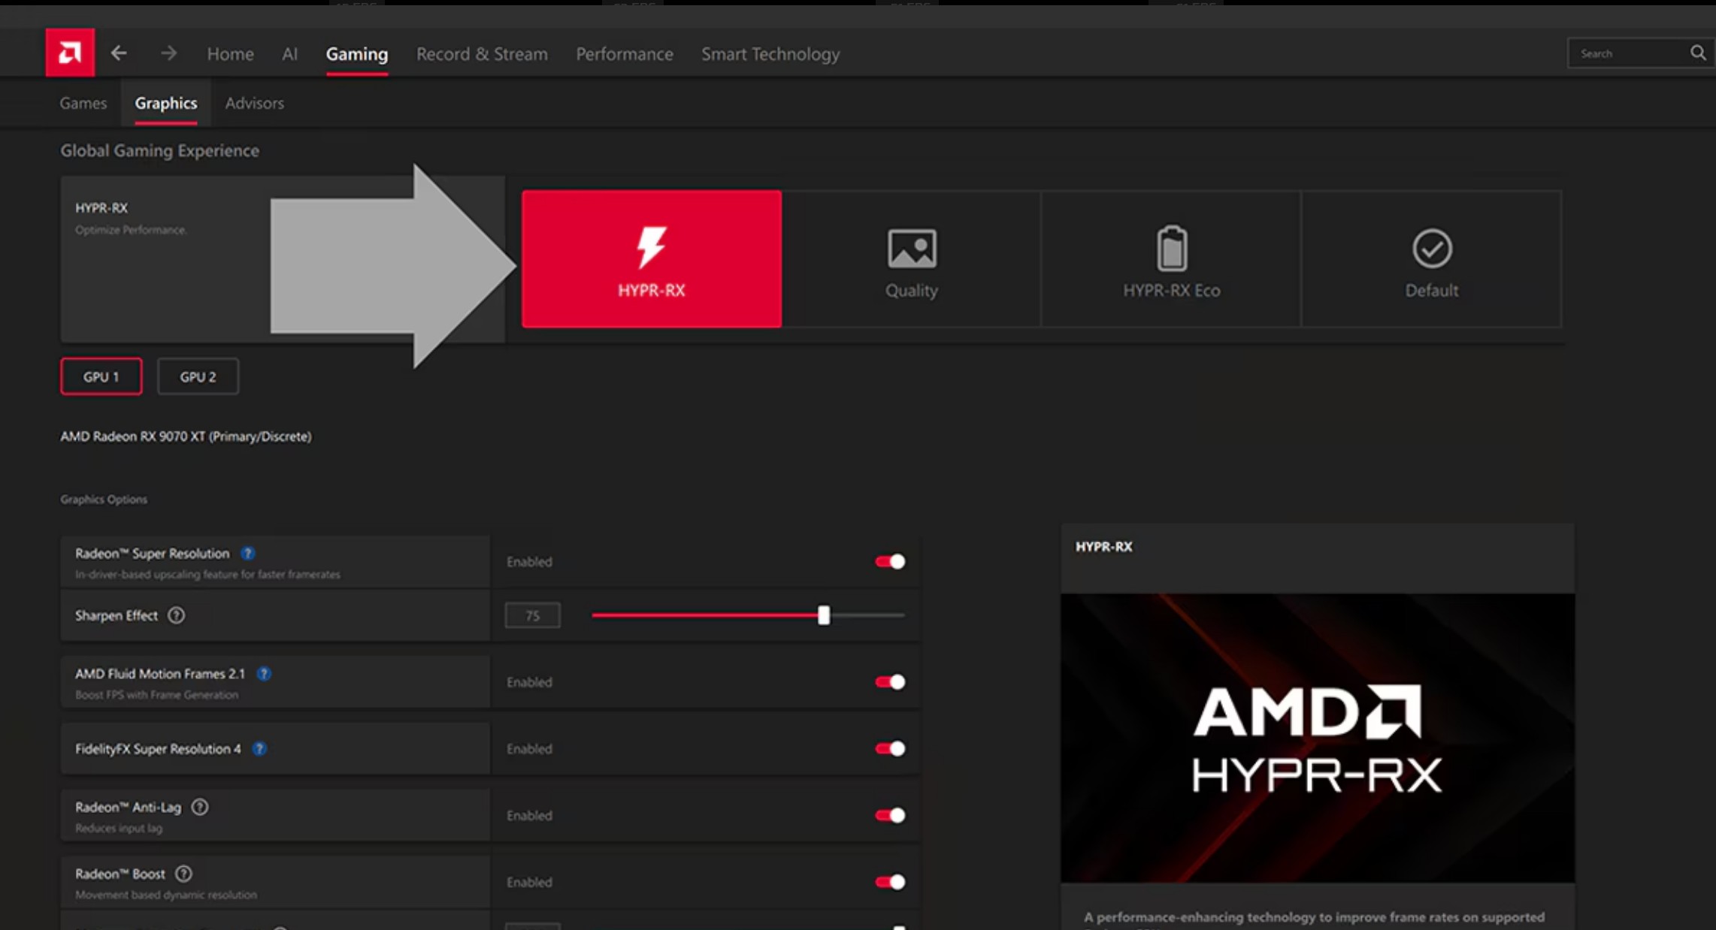Image resolution: width=1716 pixels, height=930 pixels.
Task: Open Radeon Super Resolution help icon
Action: [247, 554]
